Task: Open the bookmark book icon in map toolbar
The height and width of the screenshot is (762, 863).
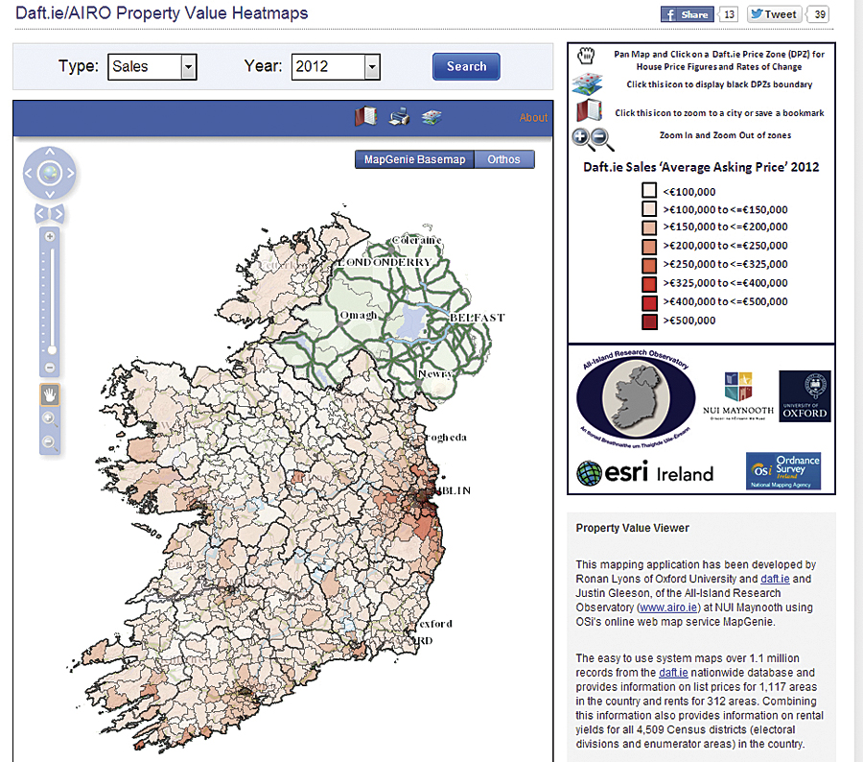Action: (365, 116)
